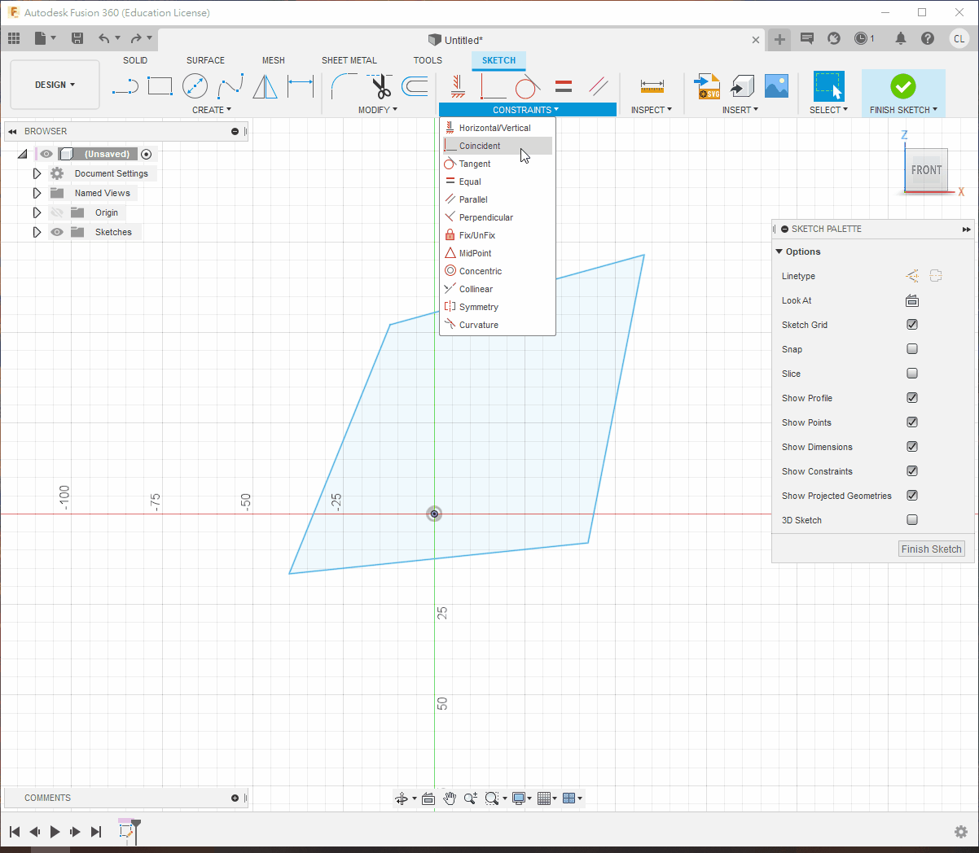Screen dimensions: 979x853
Task: Enable the Snap checkbox
Action: (912, 349)
